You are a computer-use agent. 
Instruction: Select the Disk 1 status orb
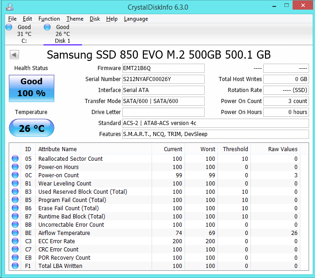point(47,27)
